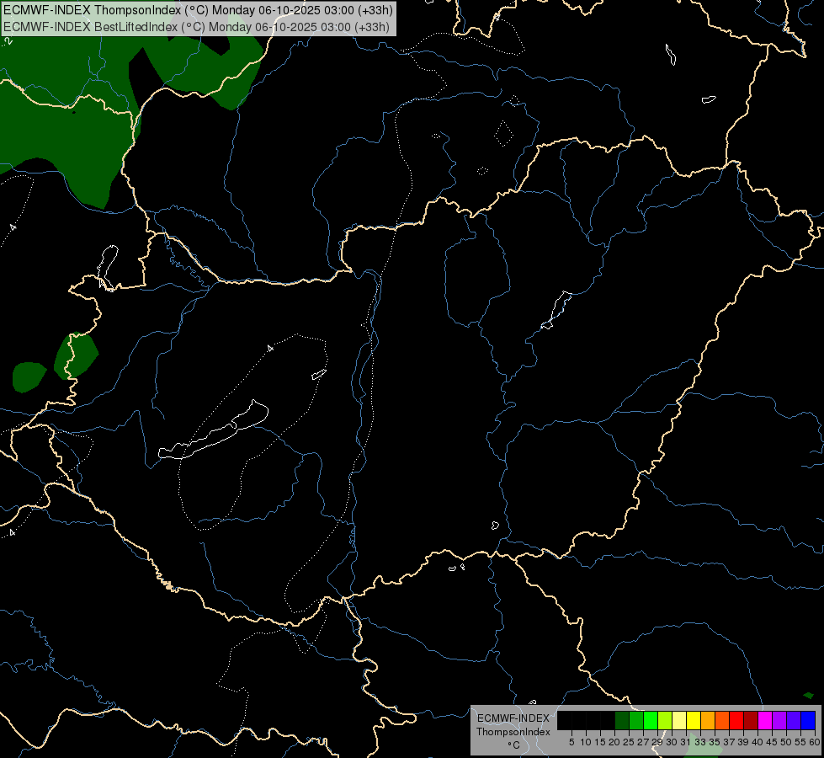Click the legend label ThompsonIndex

(x=513, y=732)
